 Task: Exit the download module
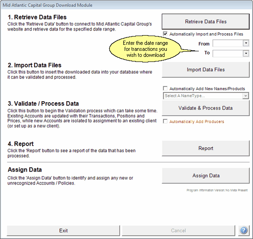(63, 231)
